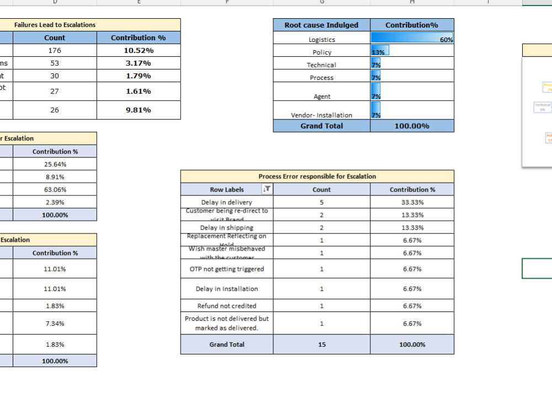Select the 'Contribution%' root cause header
This screenshot has height=414, width=552.
(412, 25)
